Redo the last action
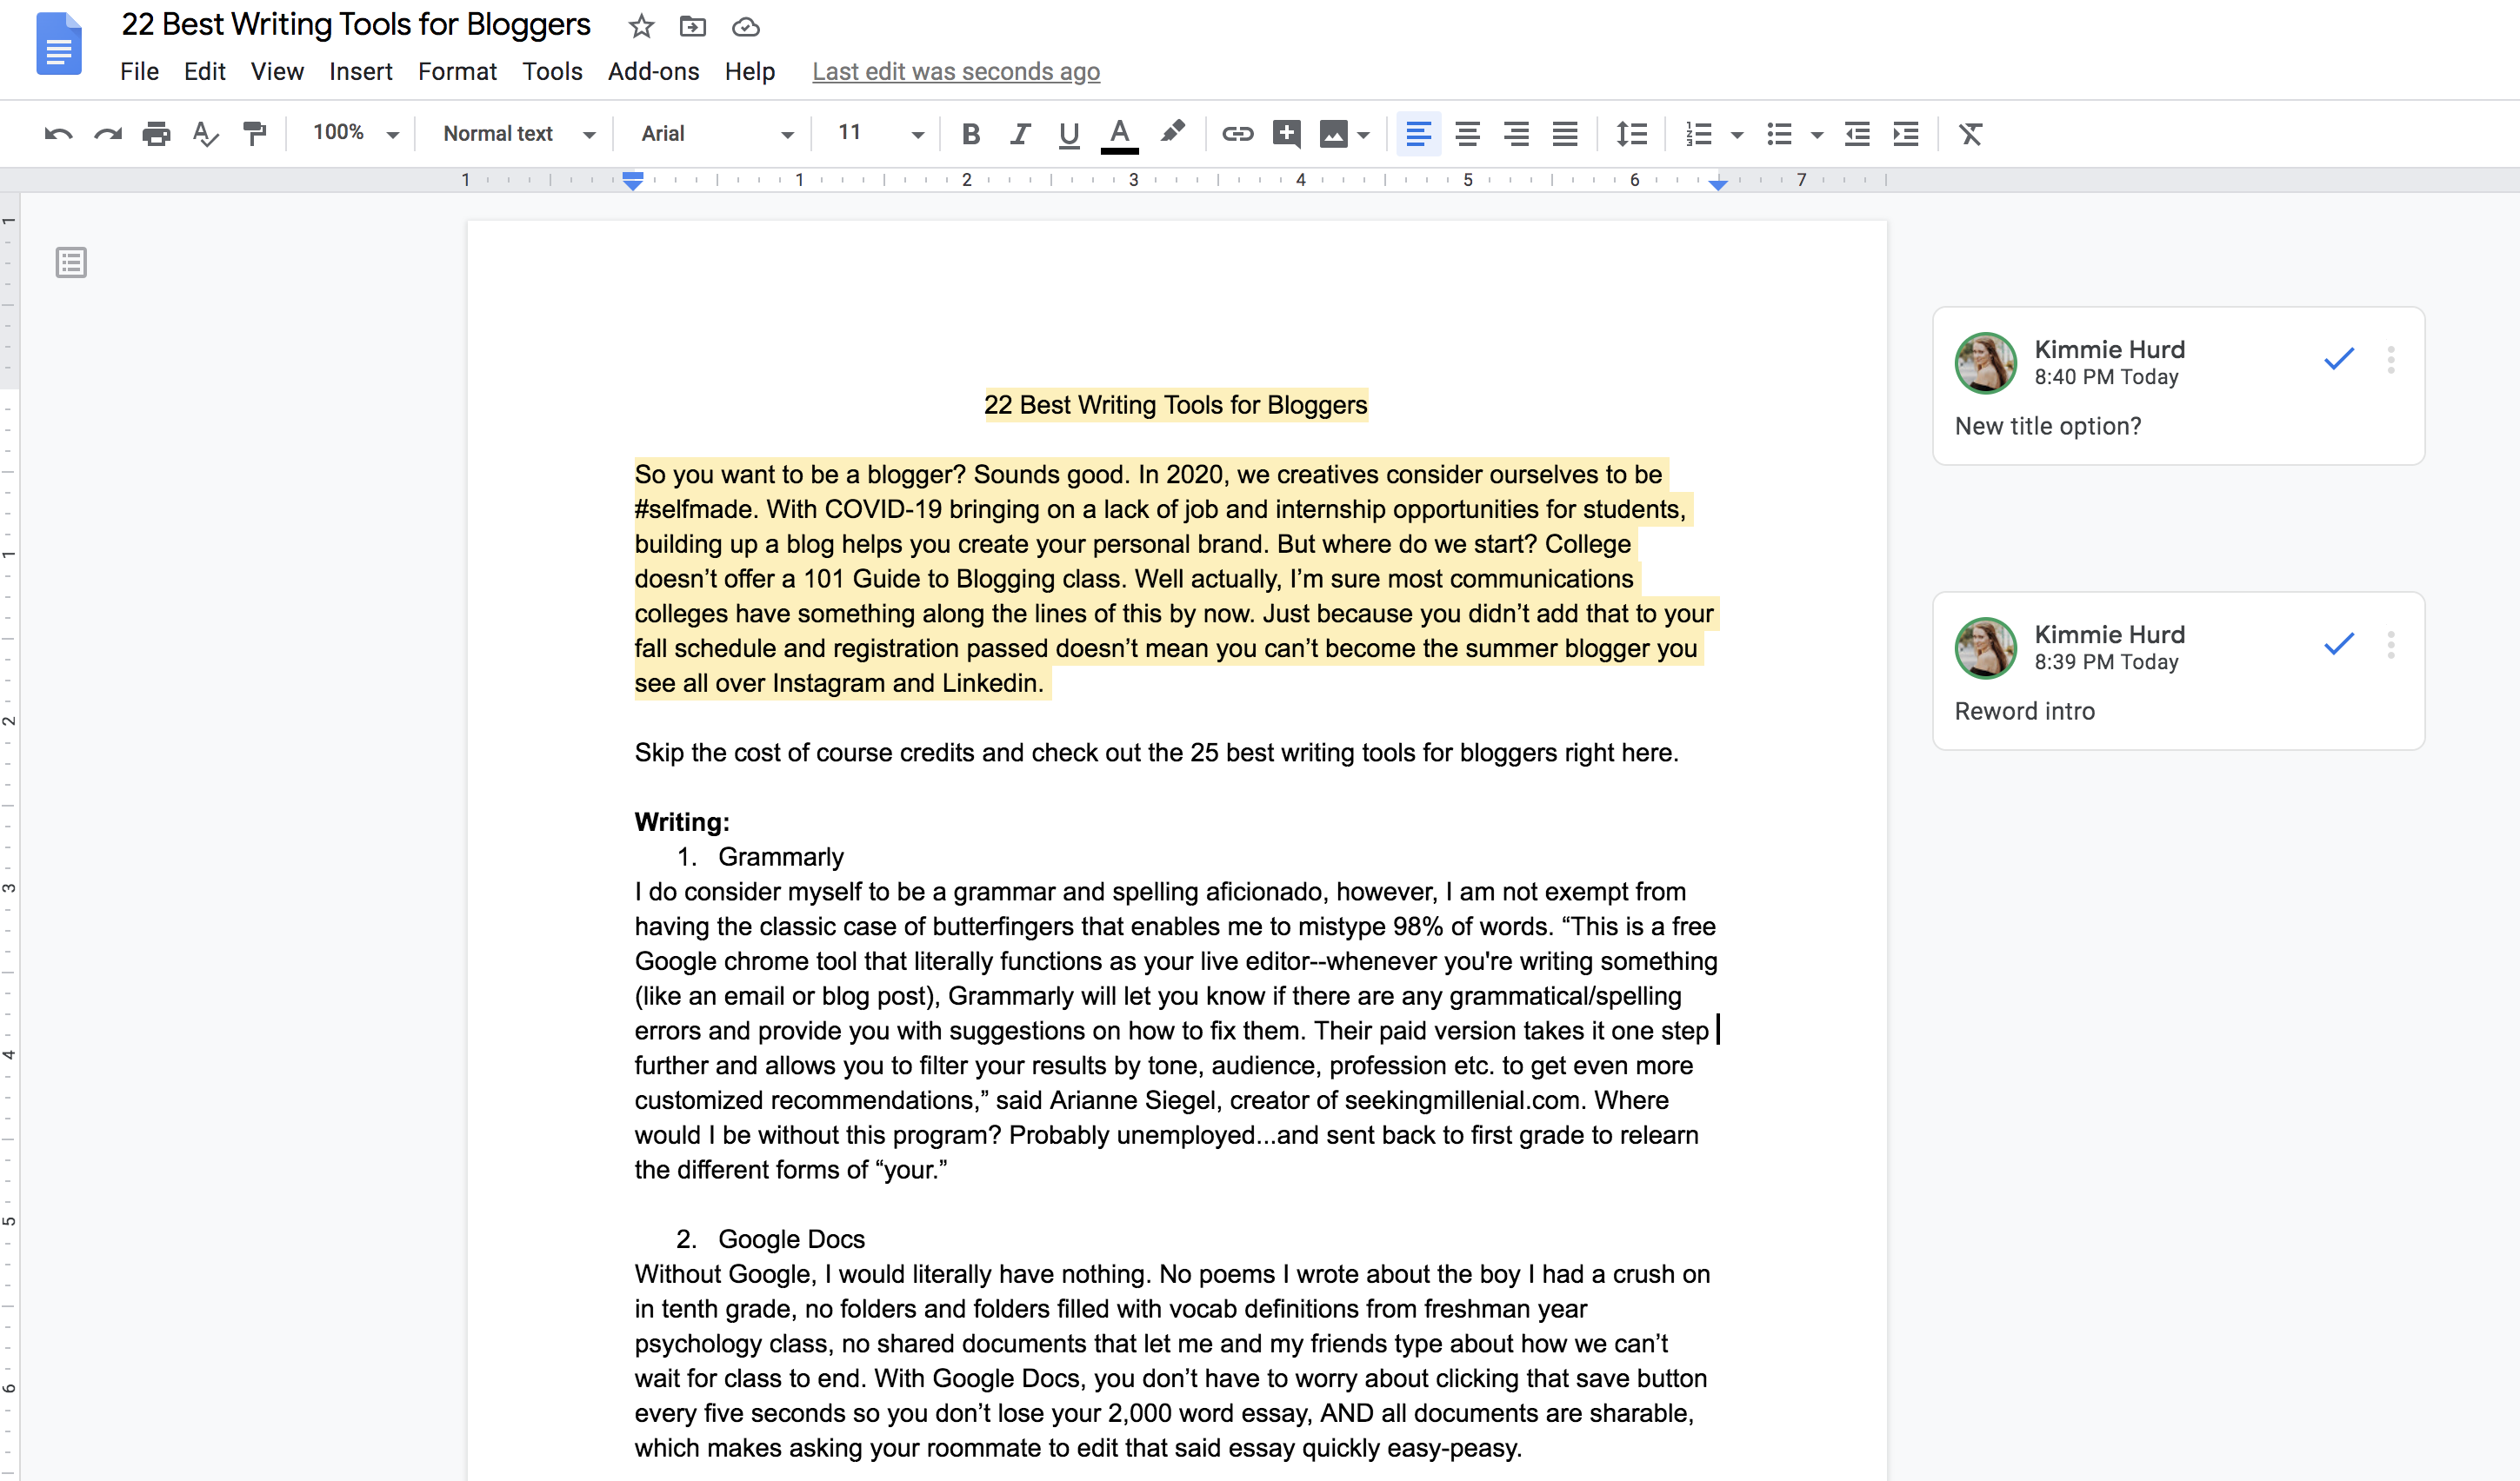The height and width of the screenshot is (1481, 2520). pos(108,133)
